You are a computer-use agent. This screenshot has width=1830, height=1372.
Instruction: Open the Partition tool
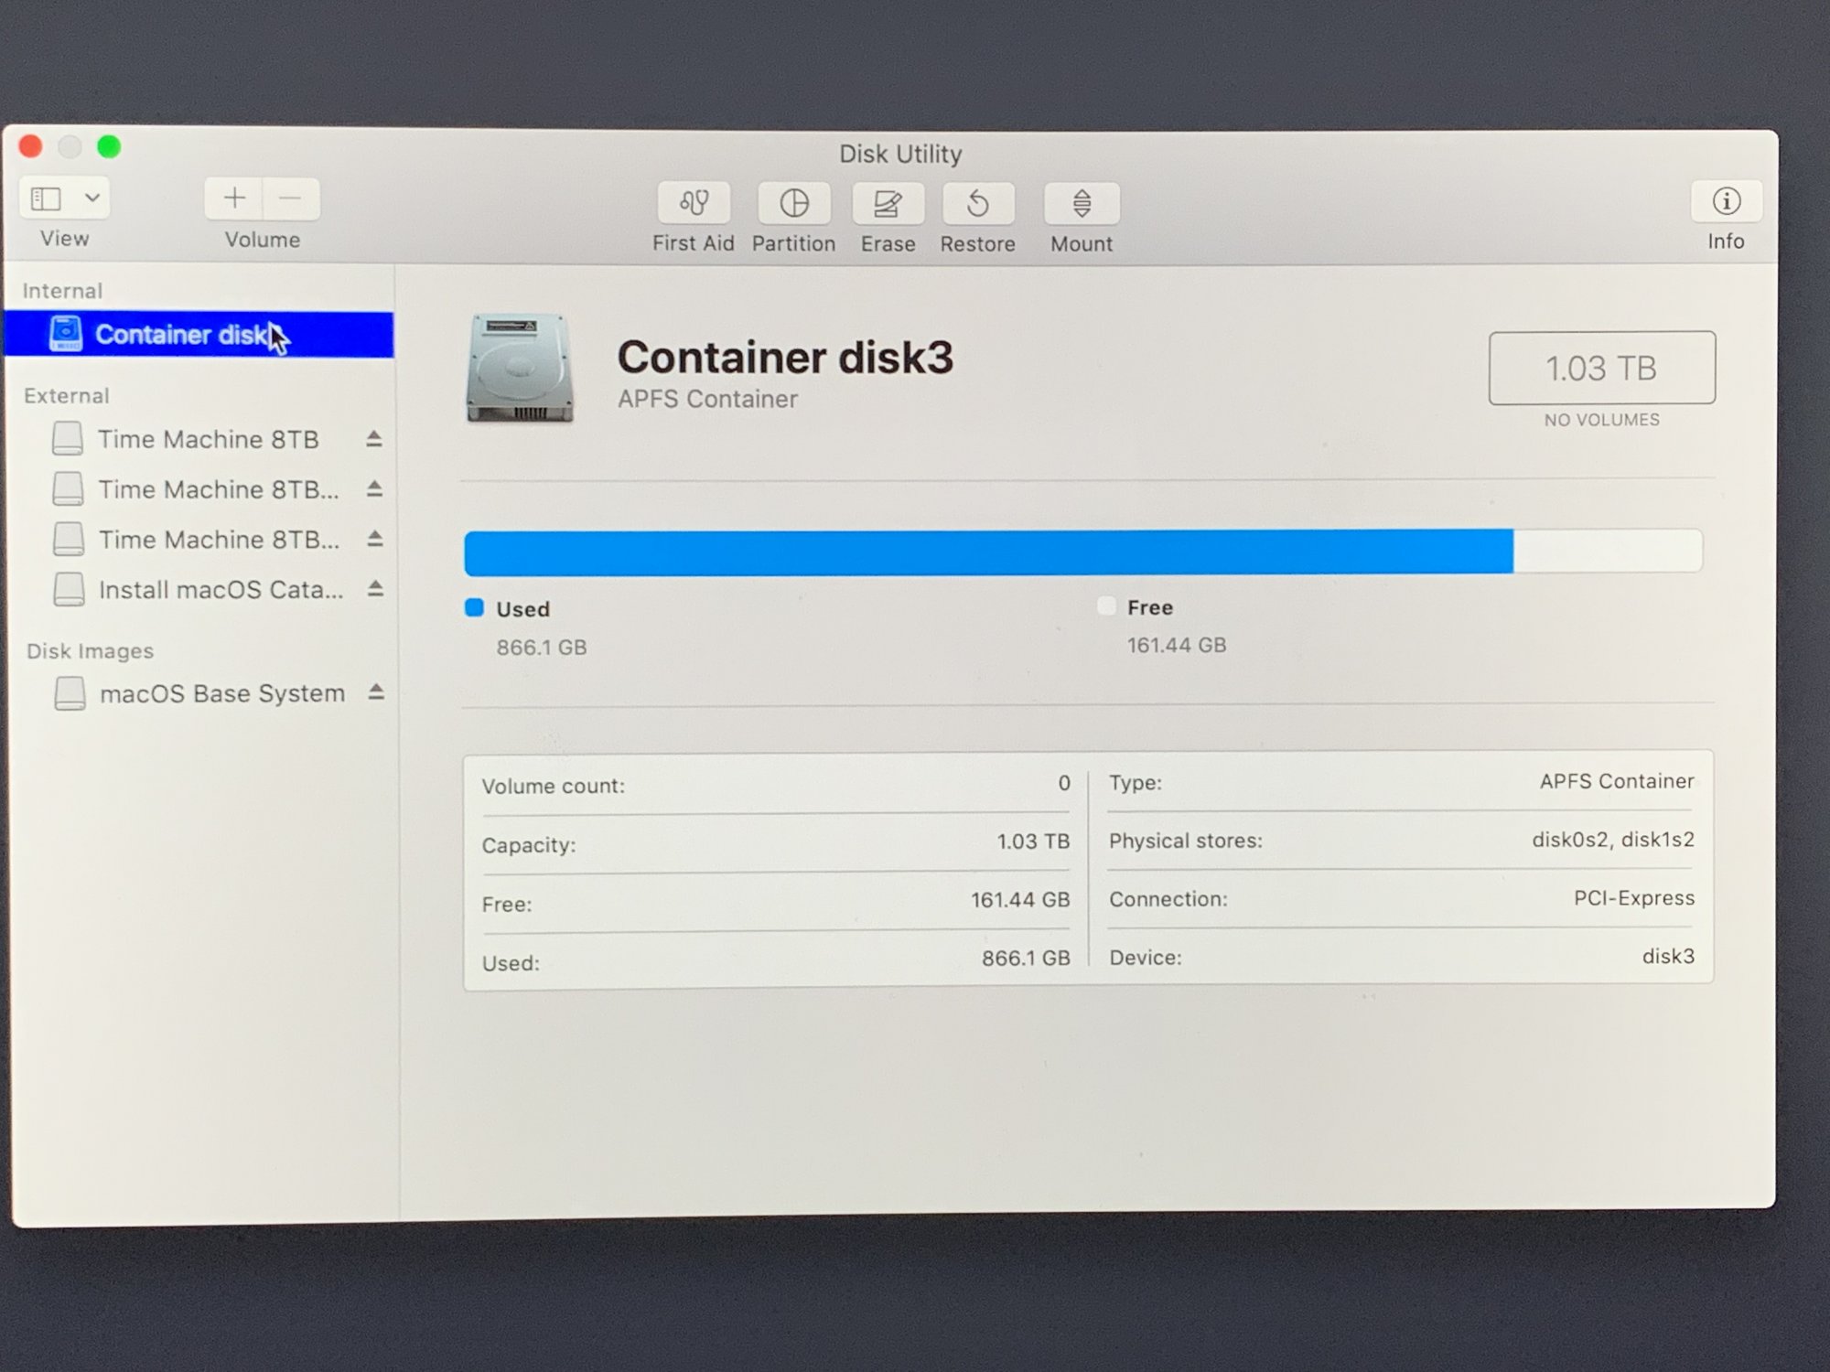[793, 203]
